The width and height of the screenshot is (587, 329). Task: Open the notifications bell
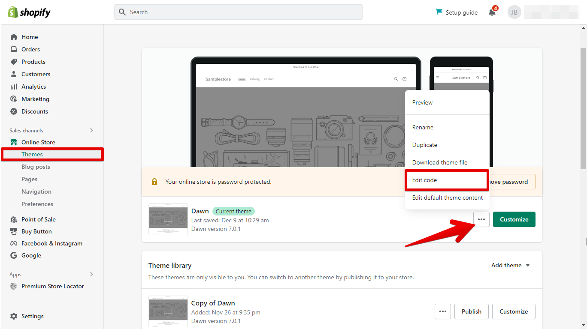point(492,12)
